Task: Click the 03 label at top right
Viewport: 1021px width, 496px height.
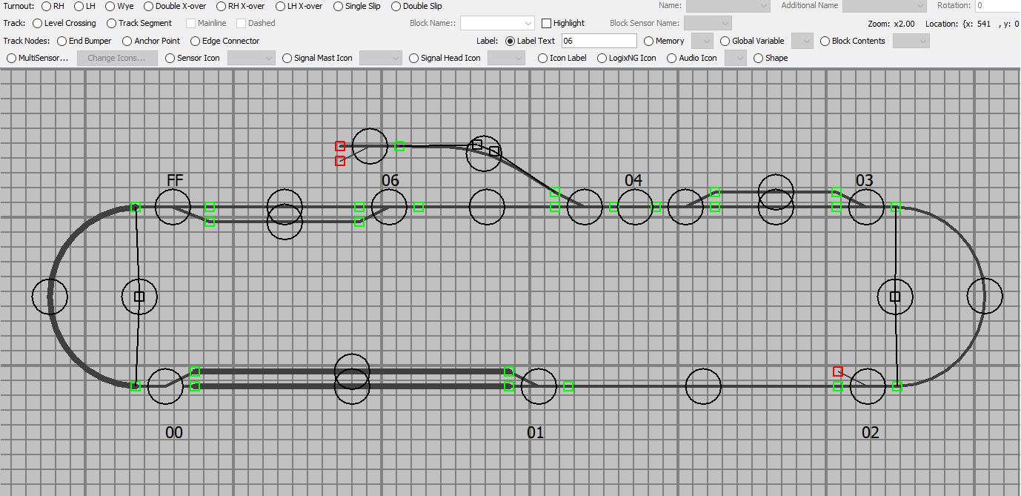Action: (x=864, y=180)
